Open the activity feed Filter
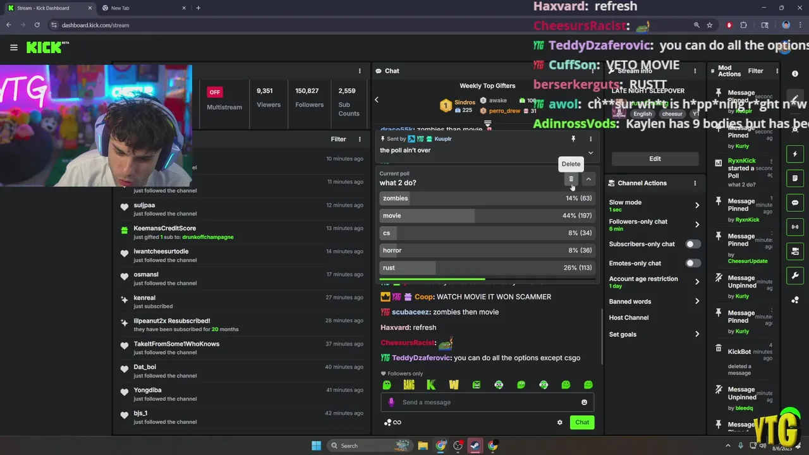 pos(338,139)
